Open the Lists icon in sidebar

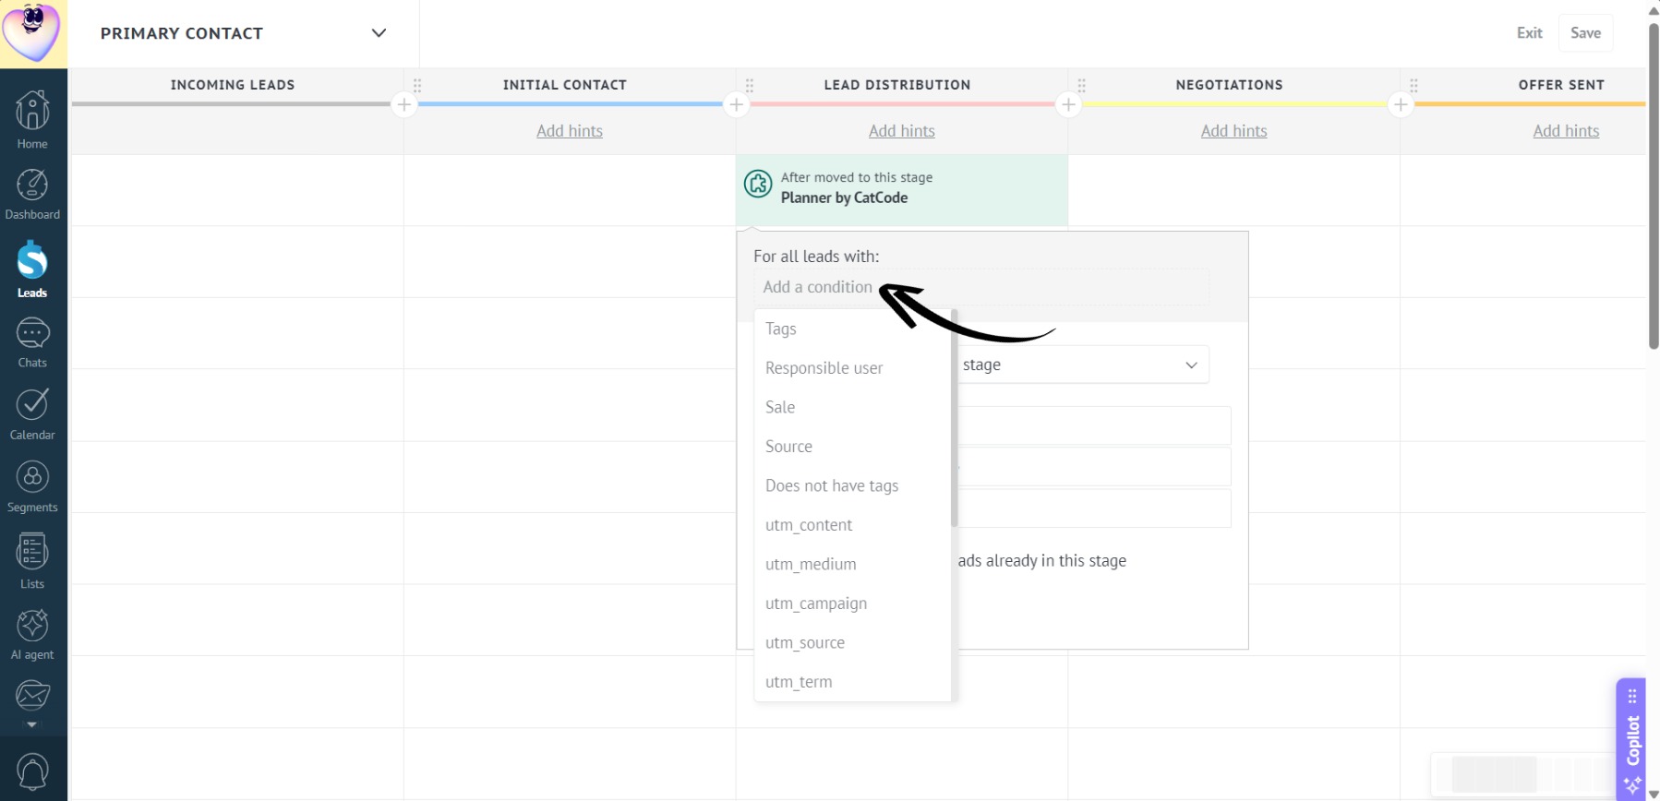coord(32,561)
